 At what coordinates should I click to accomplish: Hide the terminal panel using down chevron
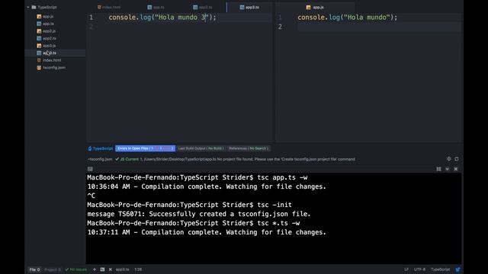(x=448, y=169)
